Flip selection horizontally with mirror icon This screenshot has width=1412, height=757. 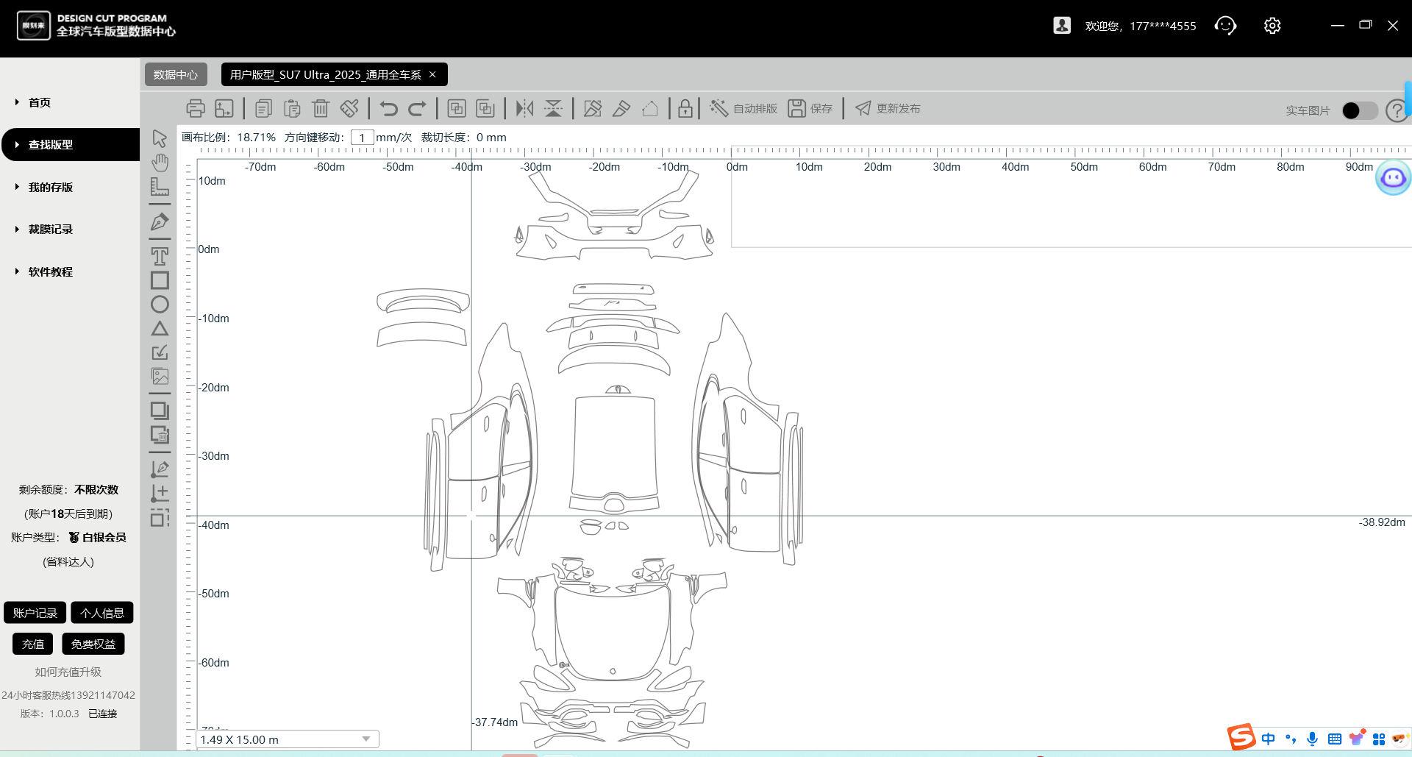click(524, 109)
